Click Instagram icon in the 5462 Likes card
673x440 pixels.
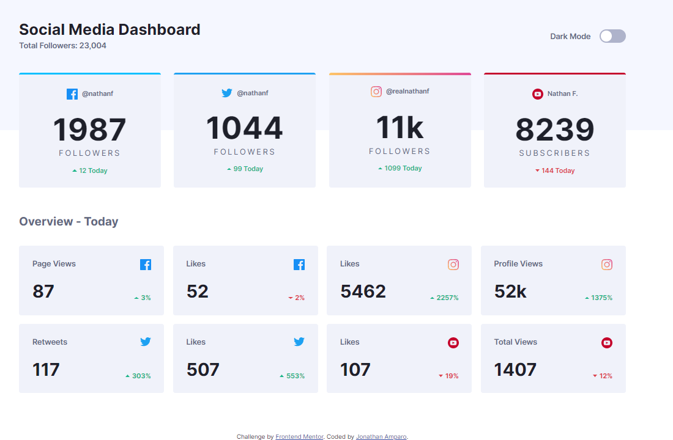pos(453,265)
